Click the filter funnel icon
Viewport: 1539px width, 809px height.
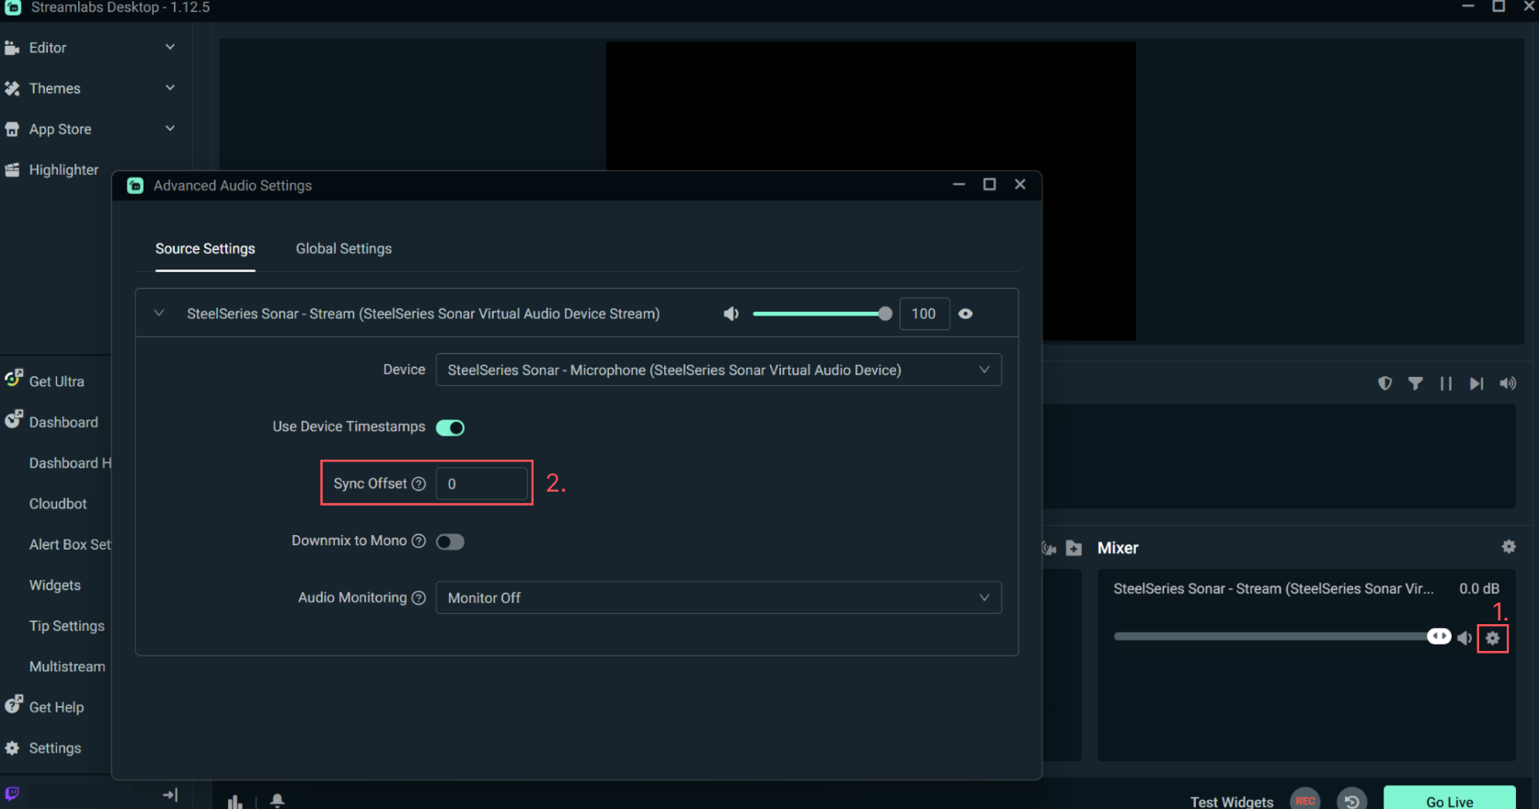coord(1416,383)
